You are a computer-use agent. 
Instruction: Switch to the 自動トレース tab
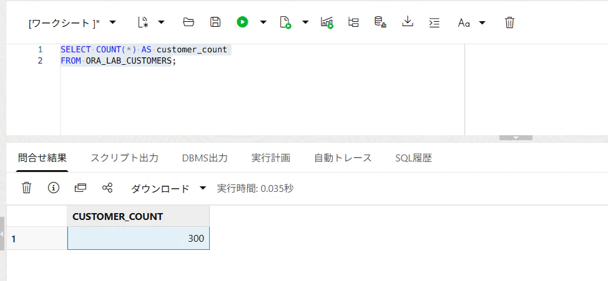343,158
